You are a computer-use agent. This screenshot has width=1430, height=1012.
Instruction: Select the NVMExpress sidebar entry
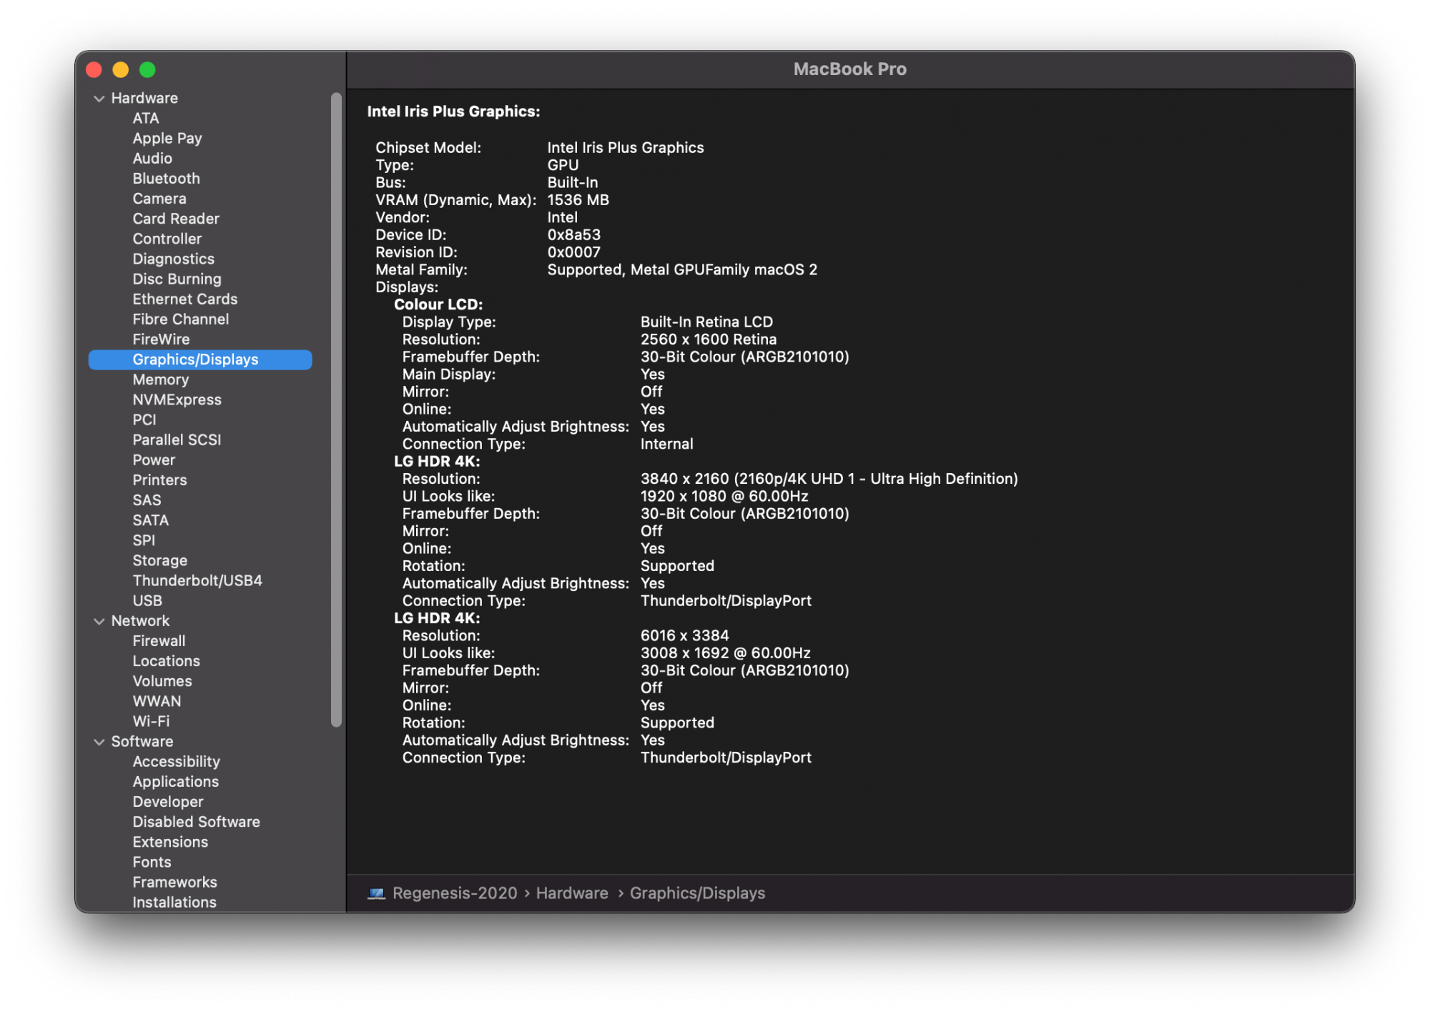(x=177, y=399)
